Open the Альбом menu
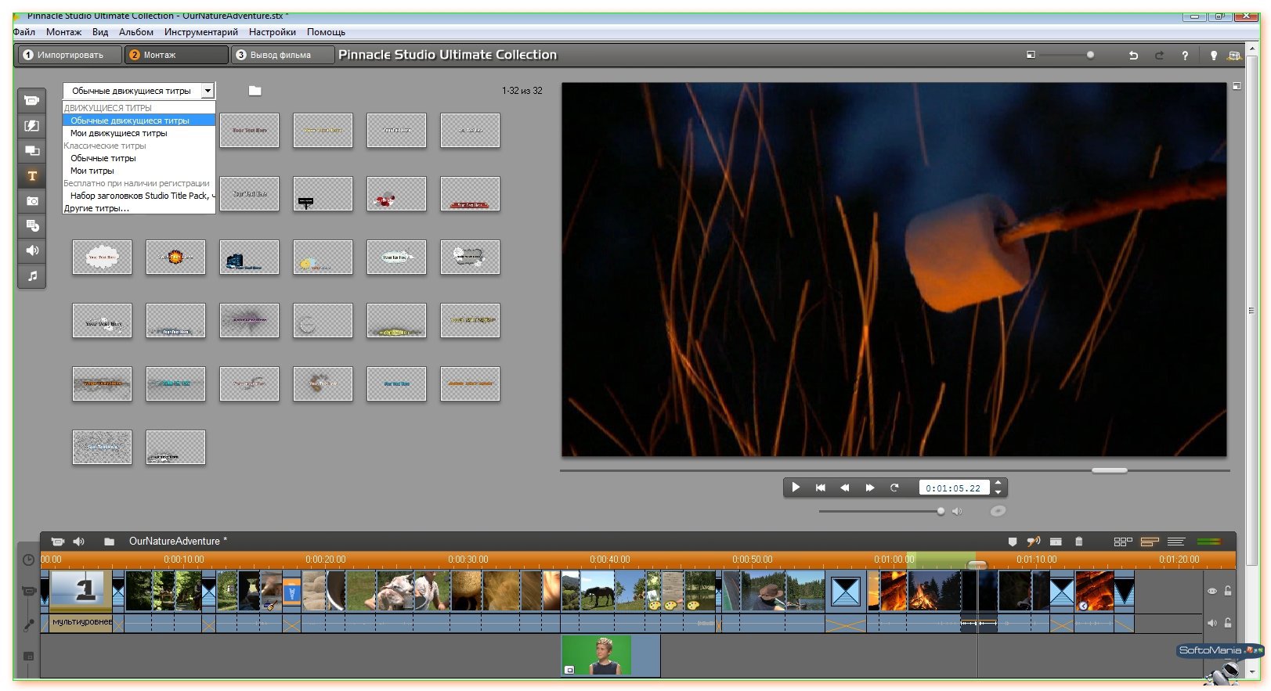 [136, 32]
